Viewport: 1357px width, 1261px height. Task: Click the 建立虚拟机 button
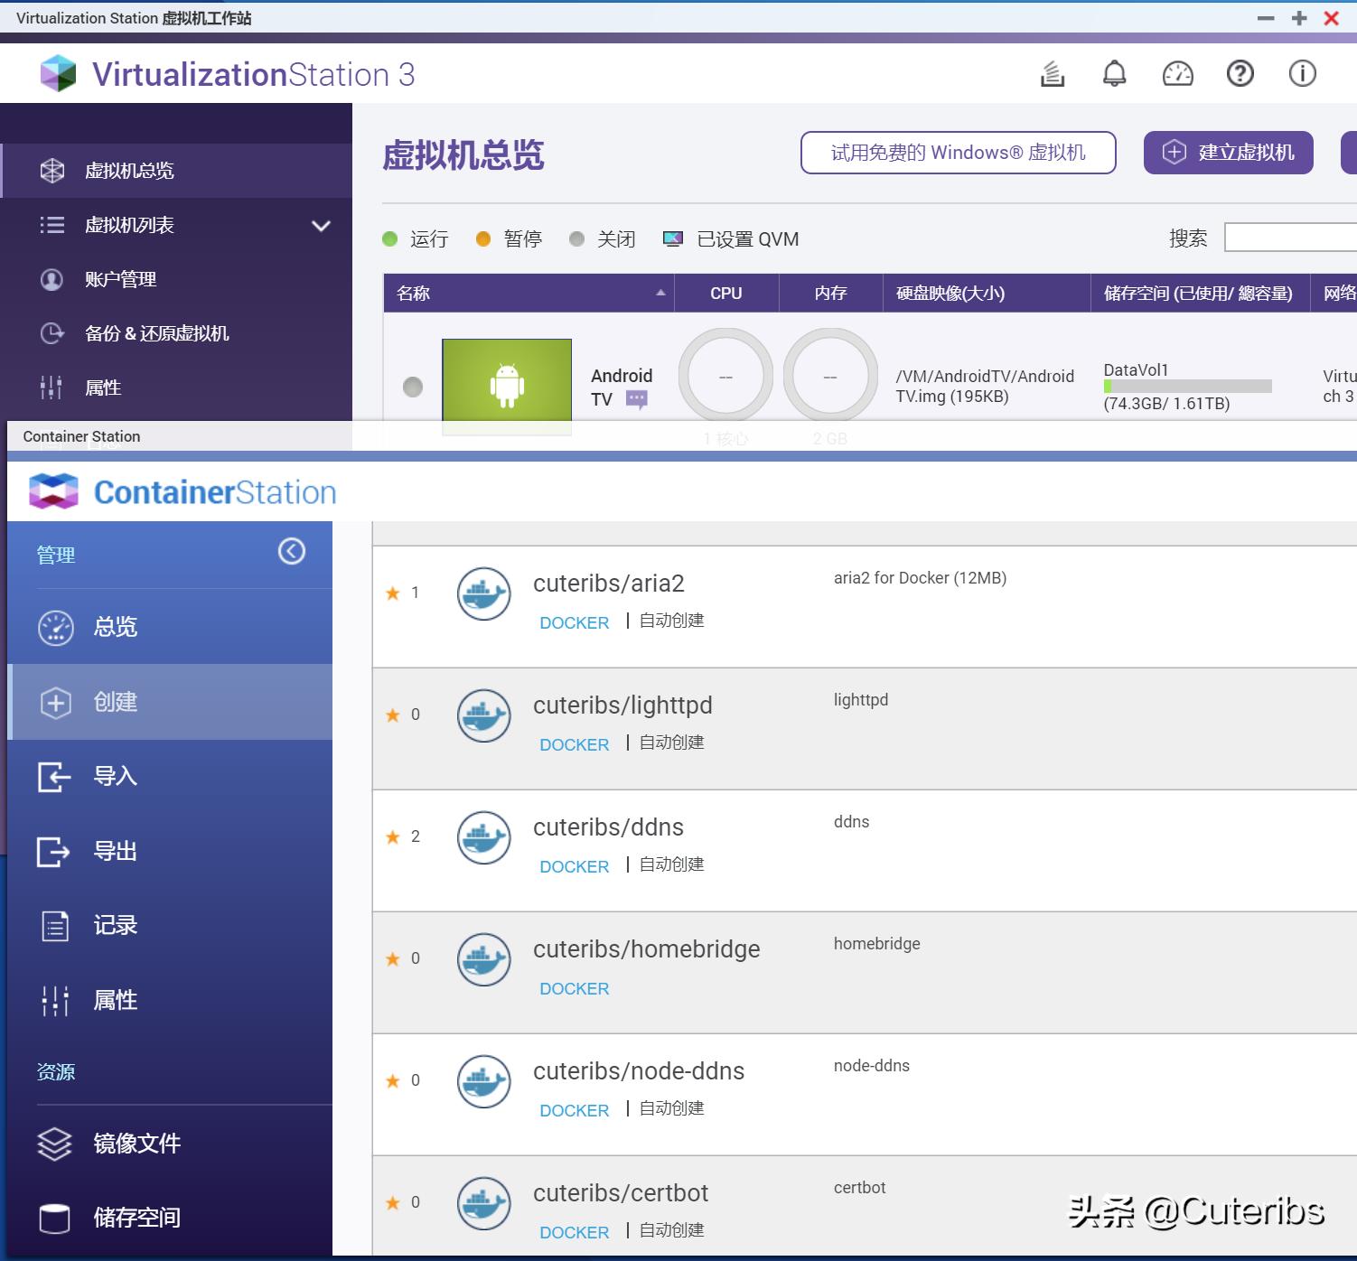click(x=1228, y=152)
